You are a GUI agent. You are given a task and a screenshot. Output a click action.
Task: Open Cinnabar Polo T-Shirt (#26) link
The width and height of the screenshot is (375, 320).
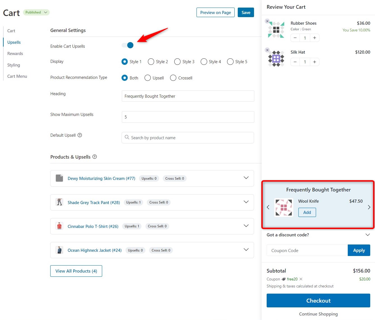click(x=93, y=227)
